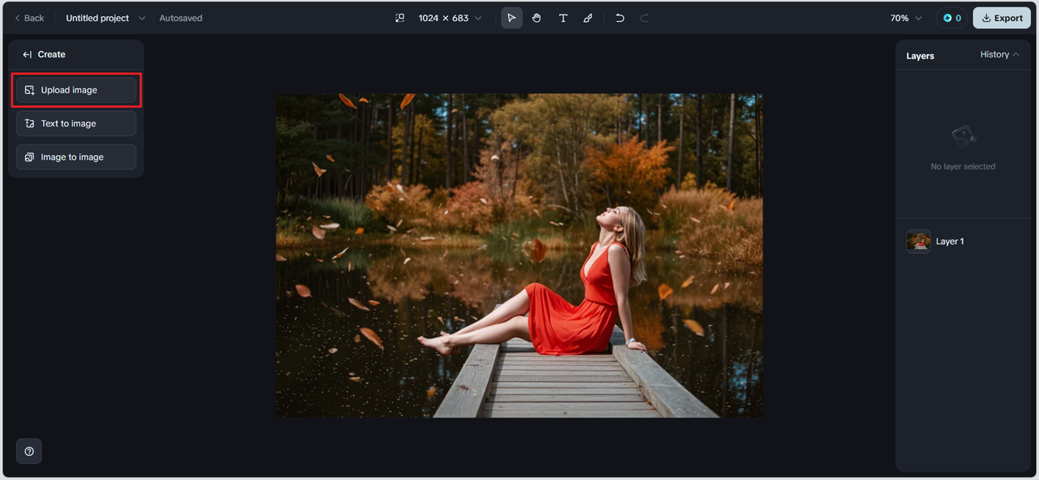Undo the last action
Viewport: 1039px width, 480px height.
[620, 18]
